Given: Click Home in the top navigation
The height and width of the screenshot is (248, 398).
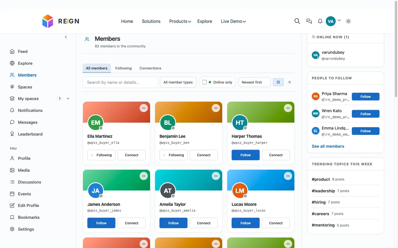Looking at the screenshot, I should coord(127,21).
